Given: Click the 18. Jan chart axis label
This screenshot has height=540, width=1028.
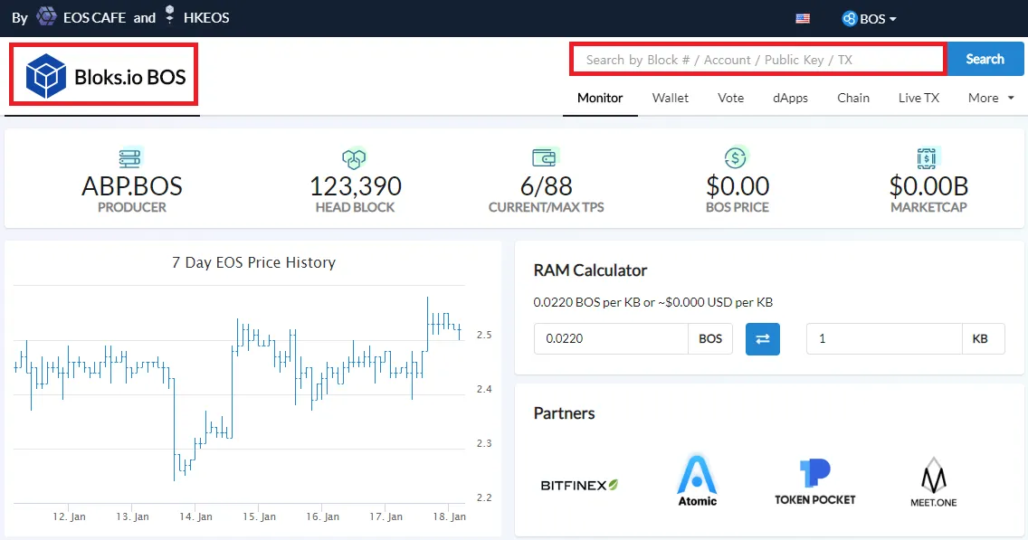Looking at the screenshot, I should (x=449, y=516).
